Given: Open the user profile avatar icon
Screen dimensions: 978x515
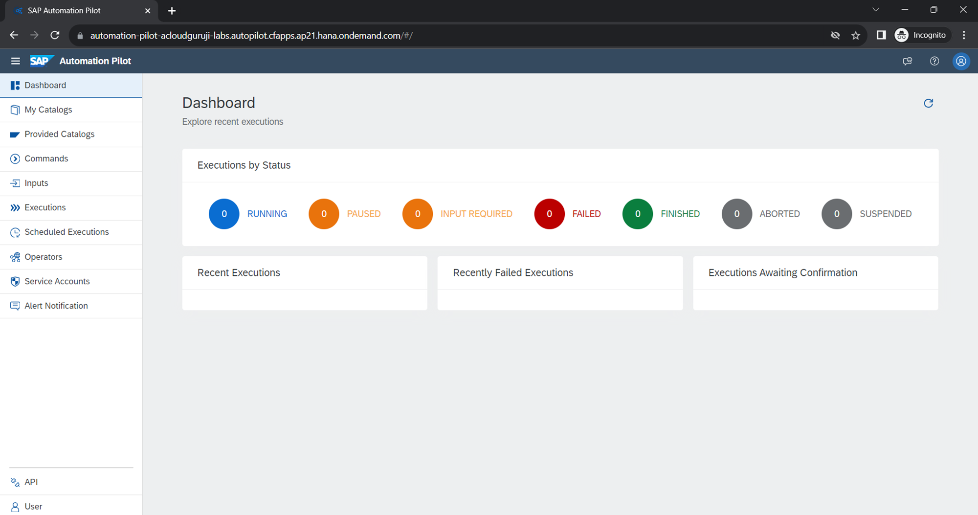Looking at the screenshot, I should 961,61.
